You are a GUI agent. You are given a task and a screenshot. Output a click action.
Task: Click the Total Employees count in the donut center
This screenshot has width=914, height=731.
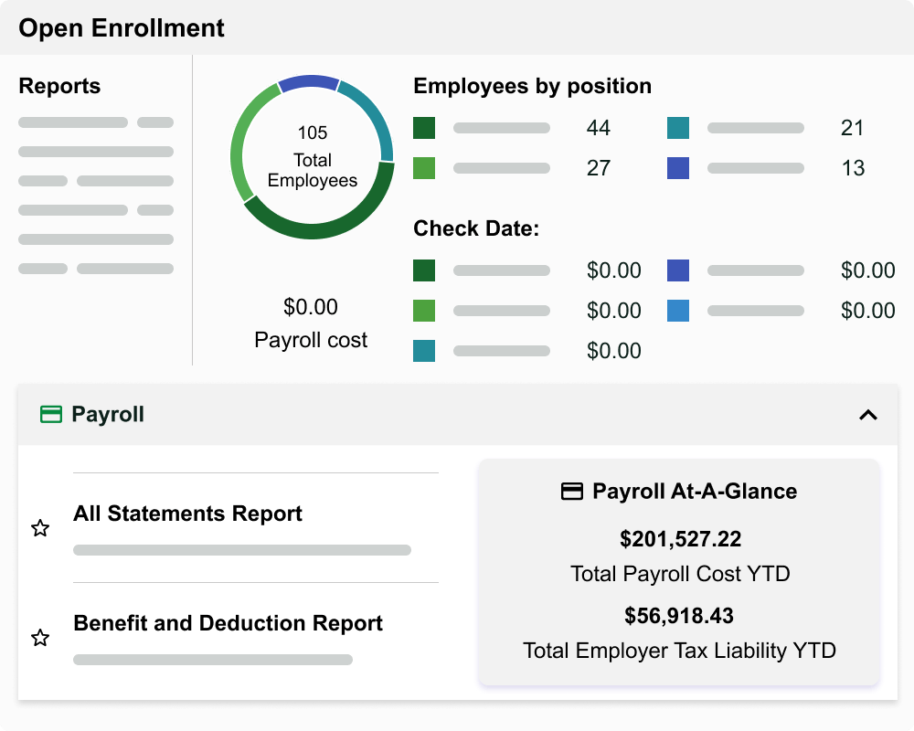(312, 132)
